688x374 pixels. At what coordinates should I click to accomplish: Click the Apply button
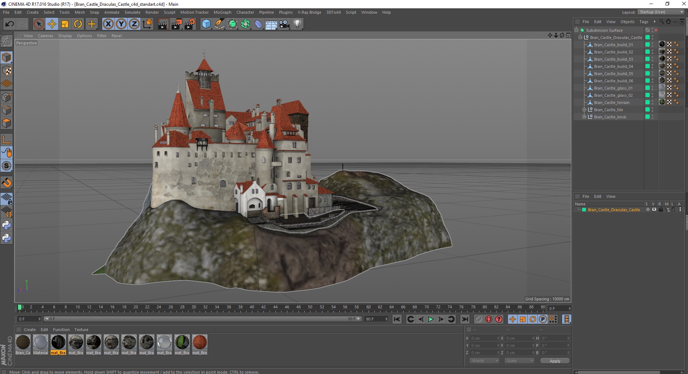coord(555,361)
